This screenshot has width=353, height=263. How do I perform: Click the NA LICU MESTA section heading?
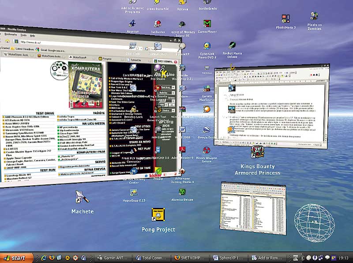[x=94, y=124]
